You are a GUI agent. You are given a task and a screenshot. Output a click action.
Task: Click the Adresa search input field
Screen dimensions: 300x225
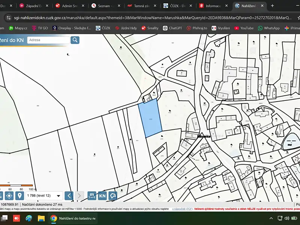48,40
